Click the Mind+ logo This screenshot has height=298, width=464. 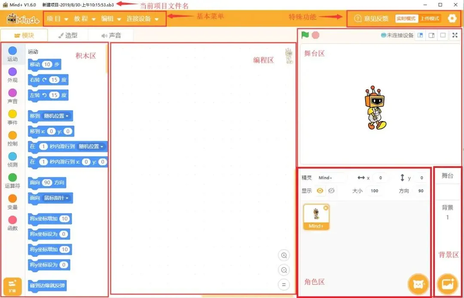23,18
